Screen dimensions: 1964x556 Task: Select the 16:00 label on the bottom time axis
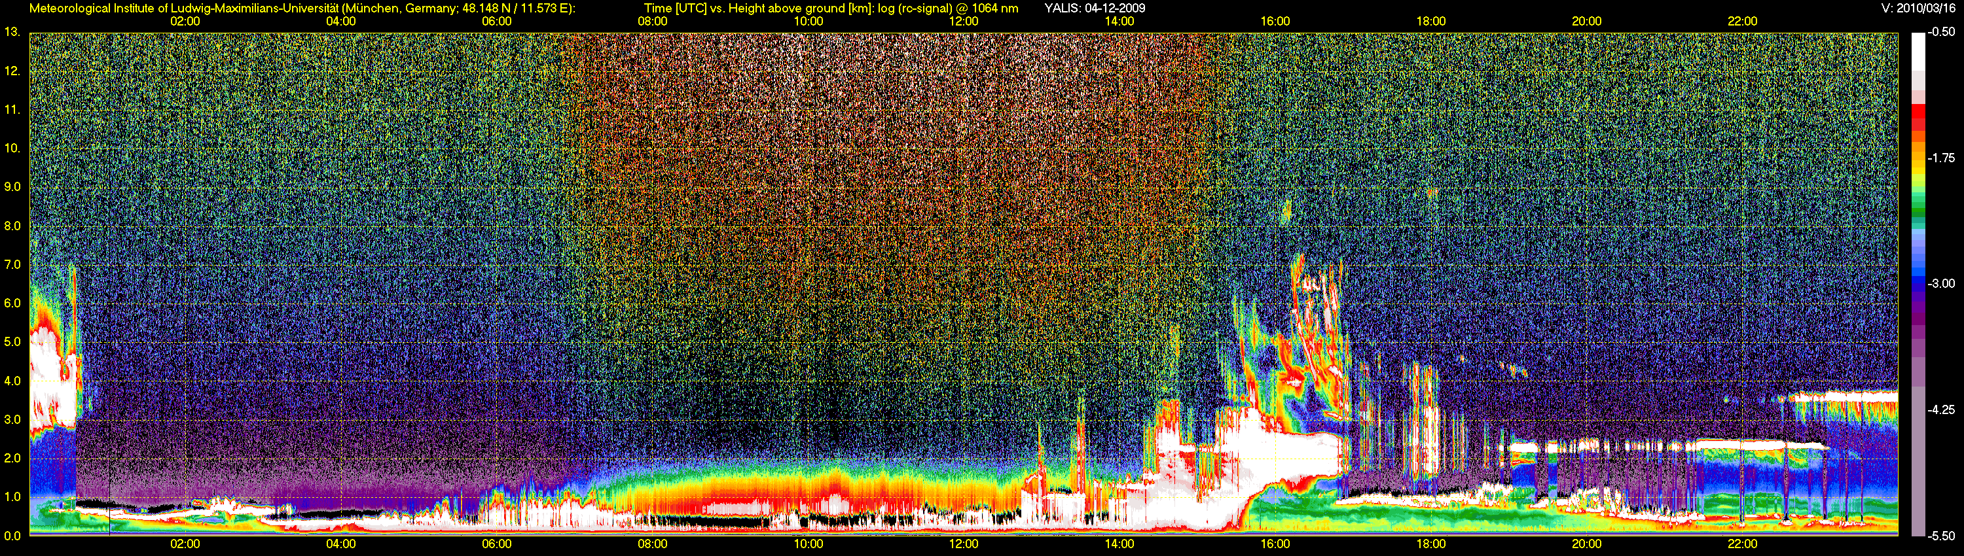[1275, 545]
